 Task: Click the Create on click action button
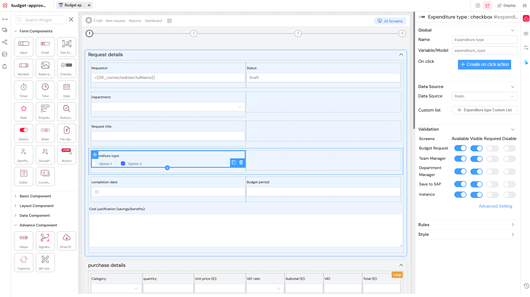pos(484,64)
